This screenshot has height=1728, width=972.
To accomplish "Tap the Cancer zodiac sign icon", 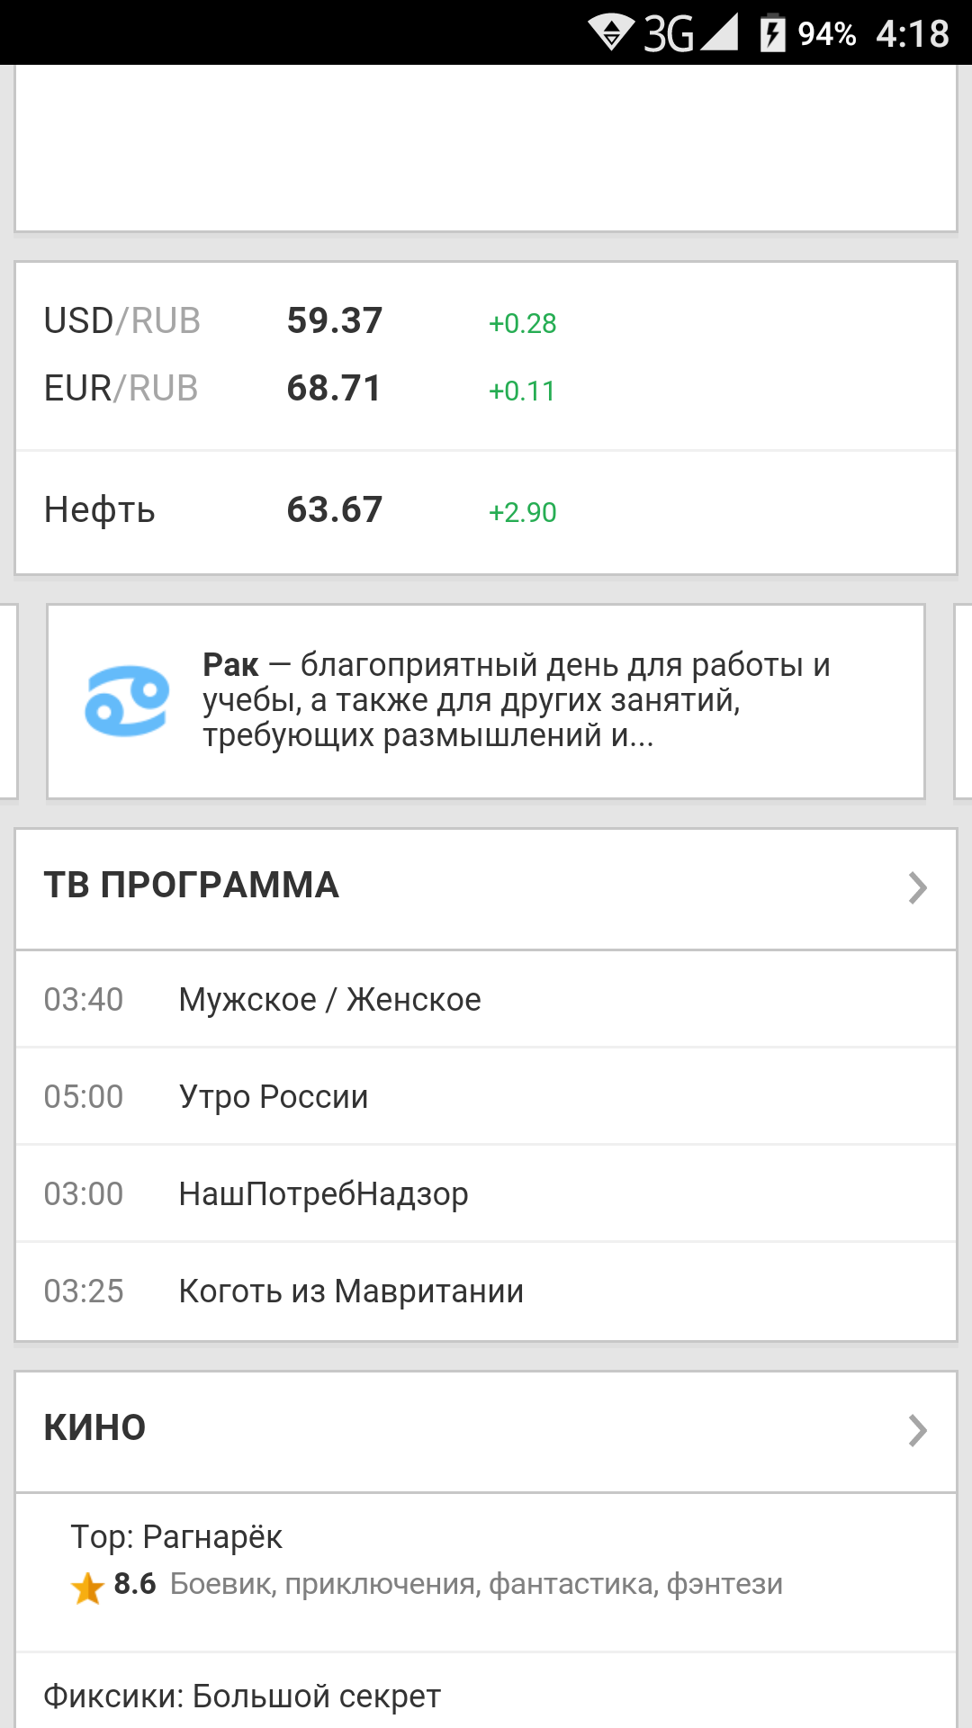I will point(127,701).
